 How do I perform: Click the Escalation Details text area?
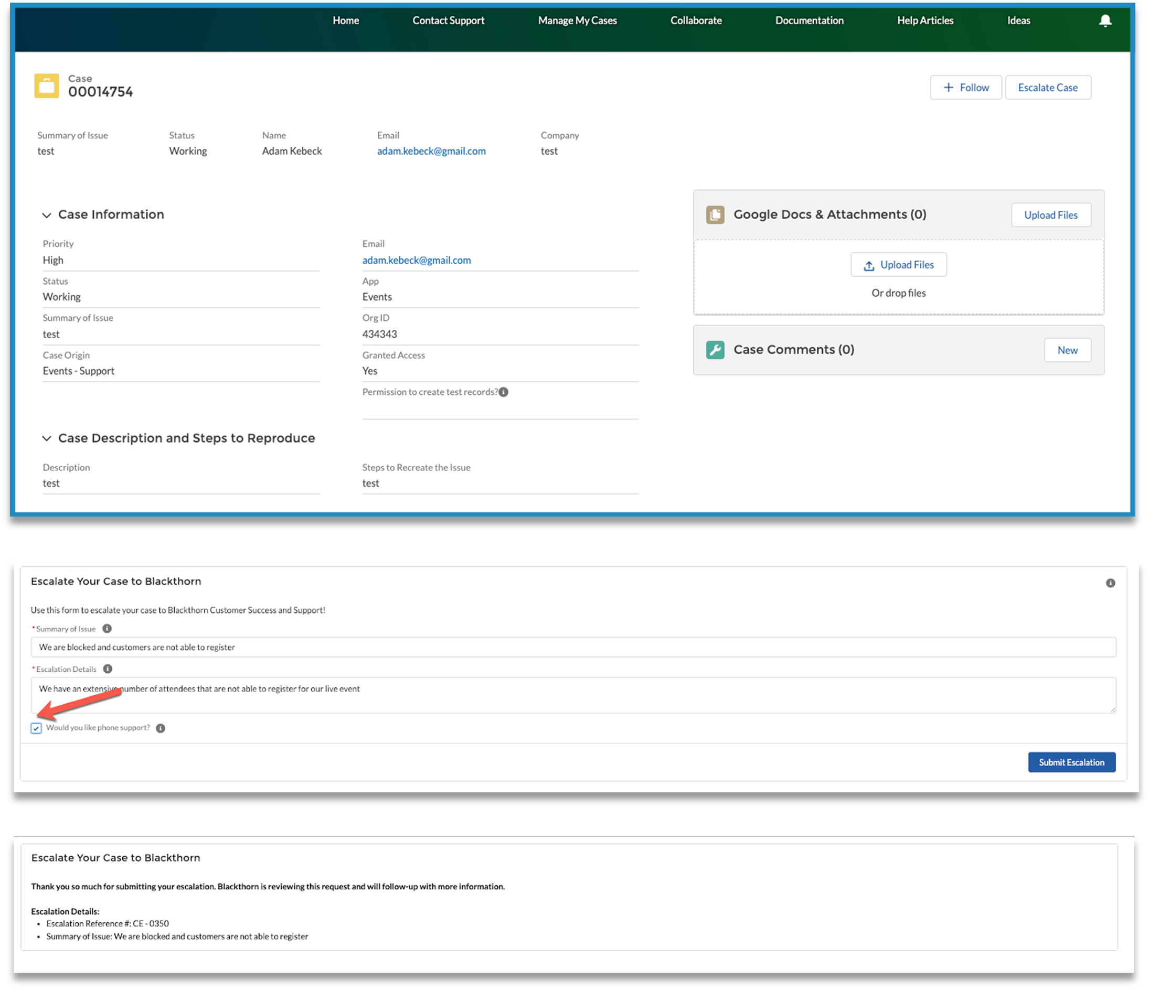point(573,695)
